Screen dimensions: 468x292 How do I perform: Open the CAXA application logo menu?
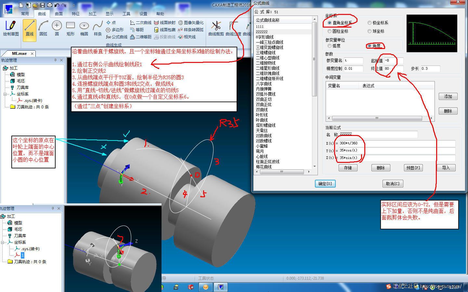coord(8,9)
